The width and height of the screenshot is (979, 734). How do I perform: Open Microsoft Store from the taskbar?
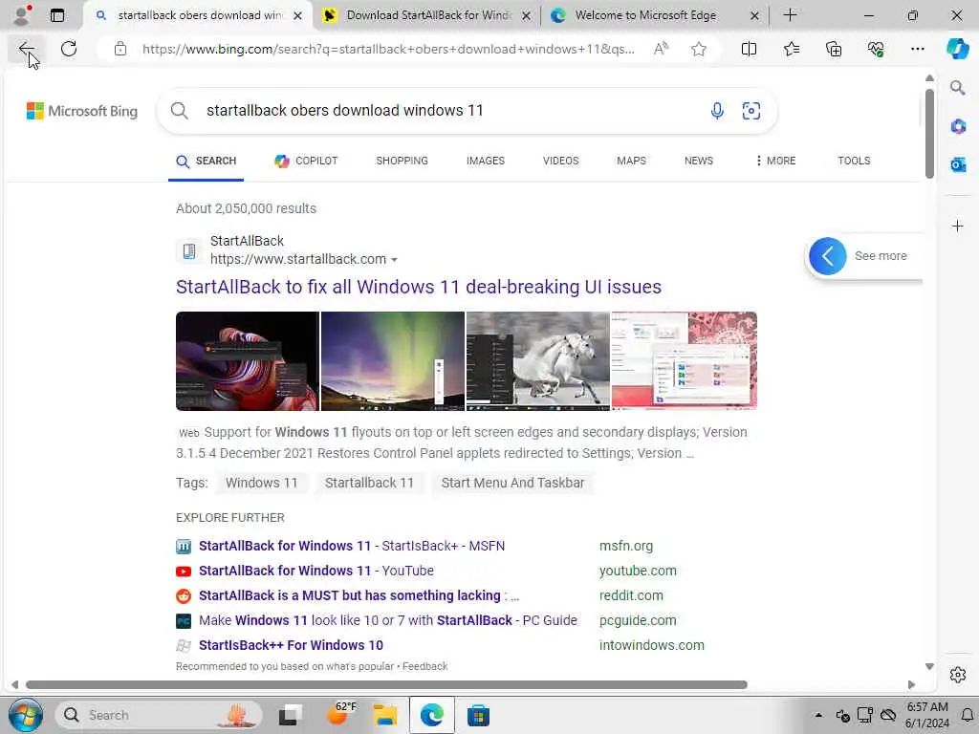click(x=478, y=715)
